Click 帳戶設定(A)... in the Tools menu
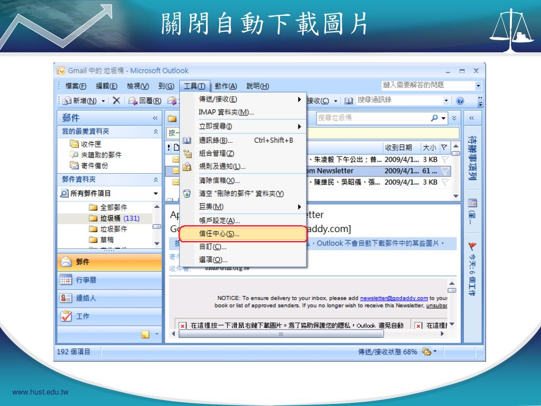This screenshot has width=541, height=406. pos(243,220)
